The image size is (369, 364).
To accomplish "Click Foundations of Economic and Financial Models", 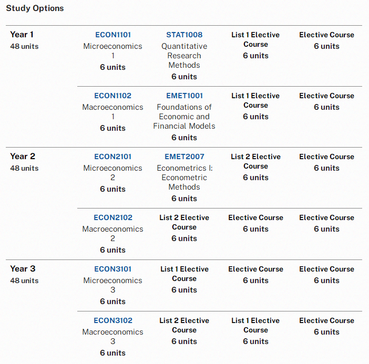I will [184, 117].
